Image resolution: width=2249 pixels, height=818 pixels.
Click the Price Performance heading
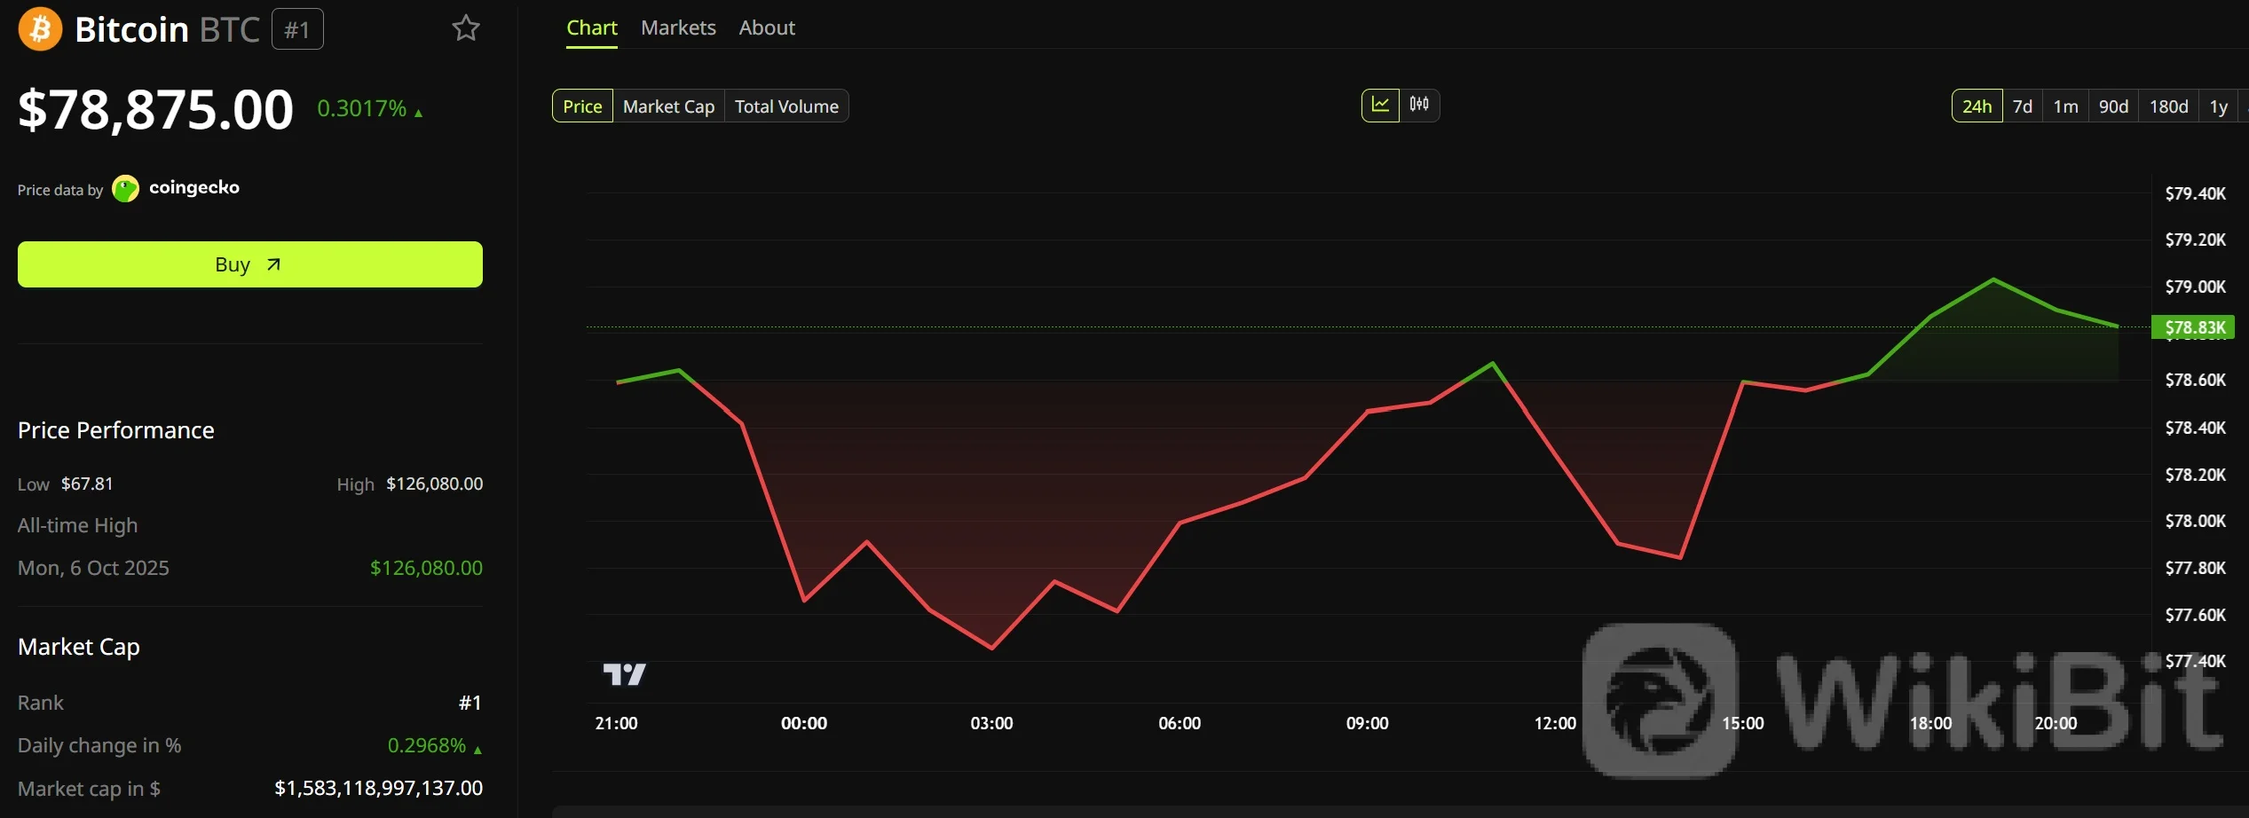pos(116,430)
